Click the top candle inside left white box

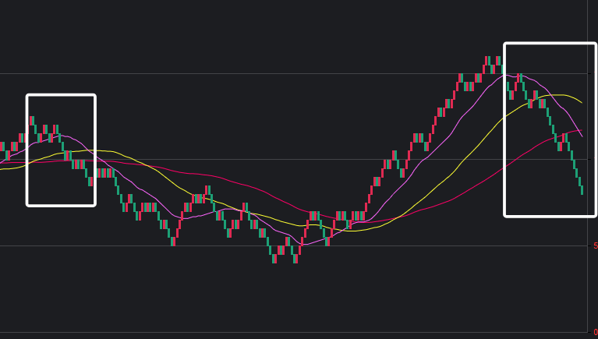32,120
